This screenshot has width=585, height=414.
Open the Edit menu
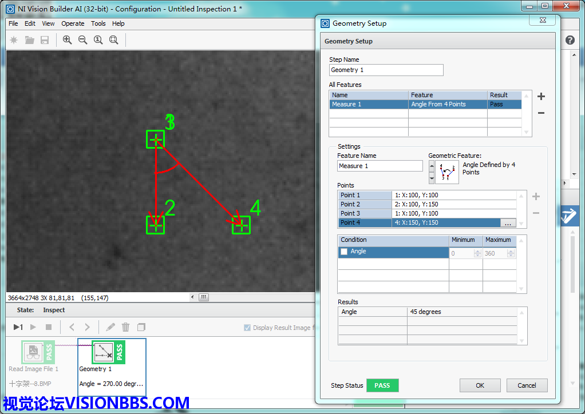[x=30, y=23]
